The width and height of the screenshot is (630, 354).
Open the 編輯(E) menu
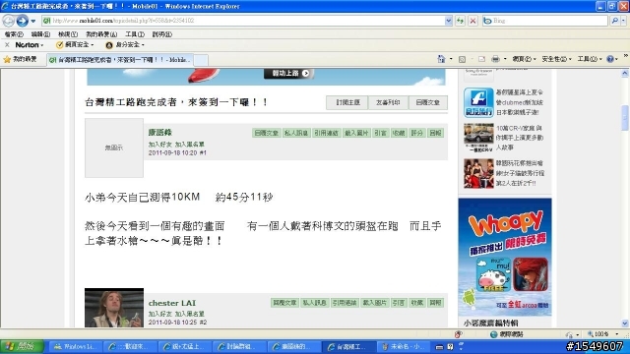pyautogui.click(x=40, y=34)
